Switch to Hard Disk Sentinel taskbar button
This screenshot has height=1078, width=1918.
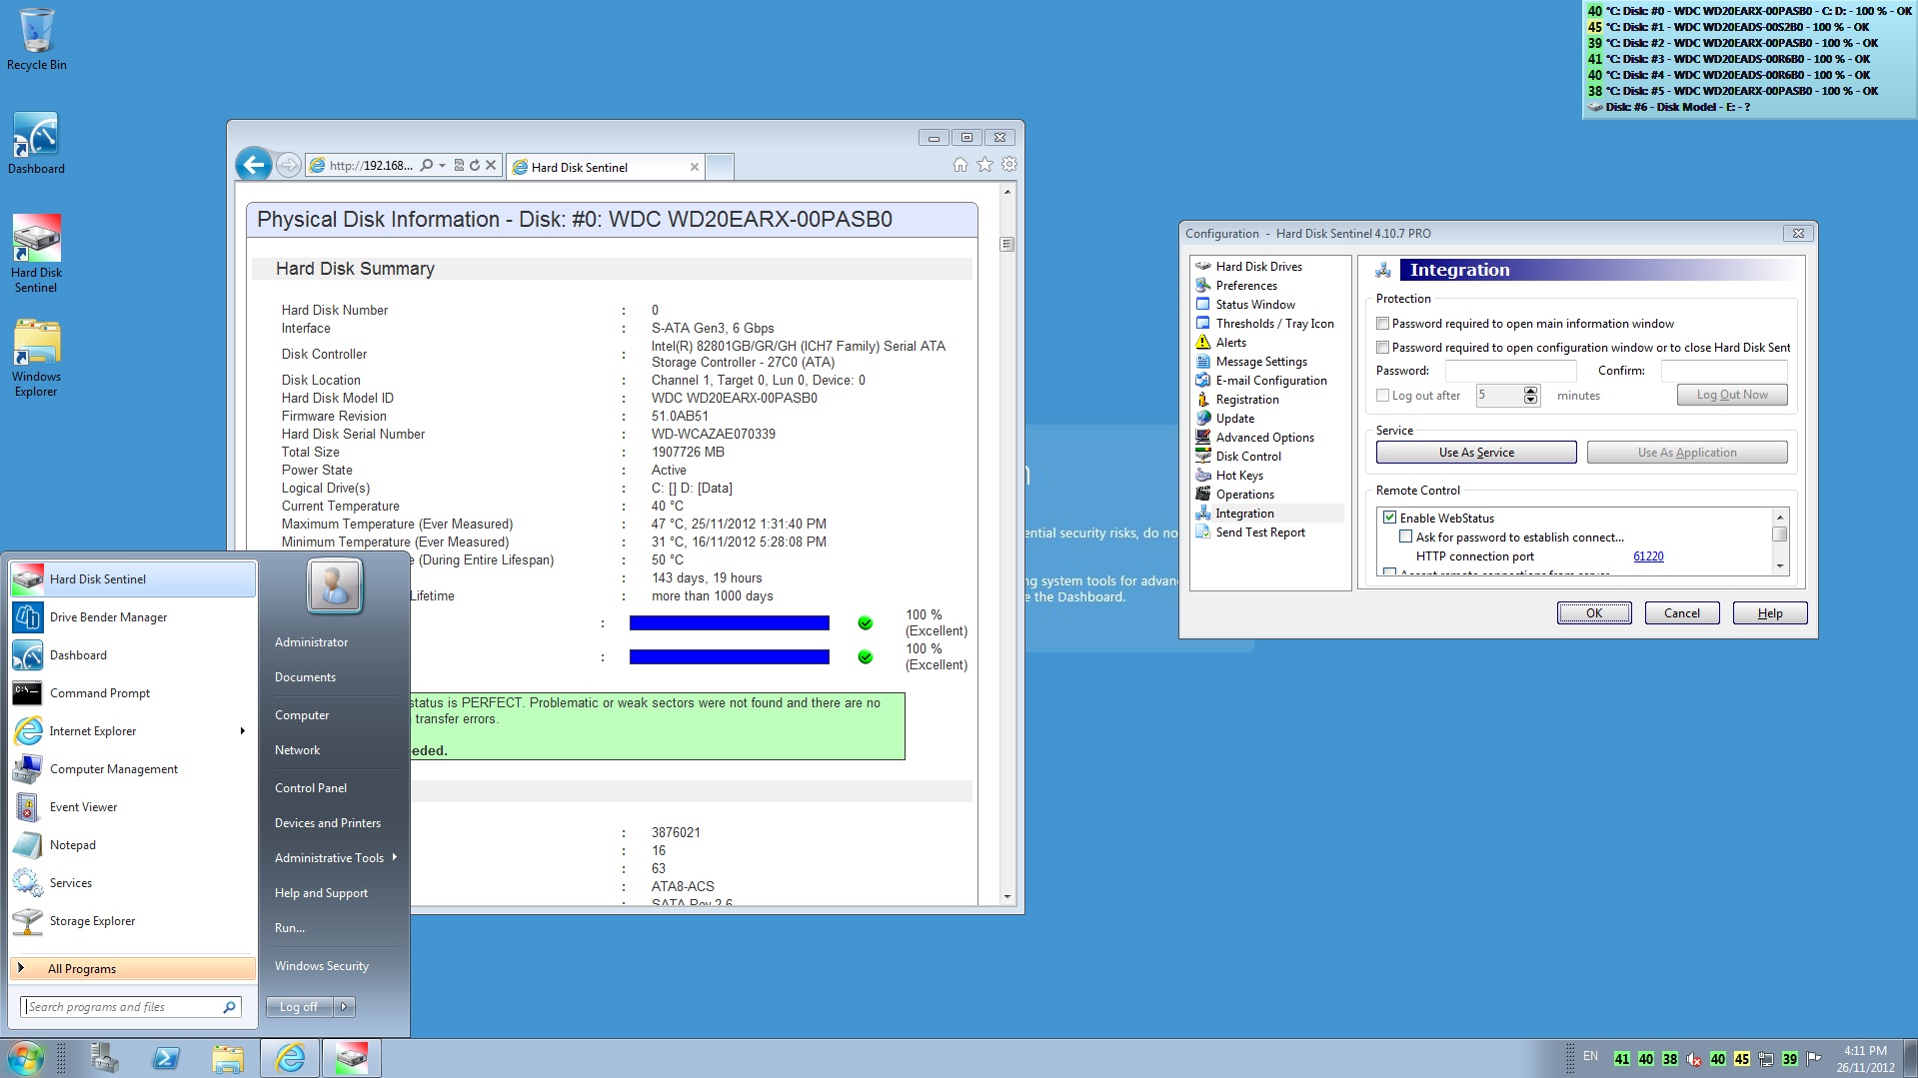coord(351,1058)
